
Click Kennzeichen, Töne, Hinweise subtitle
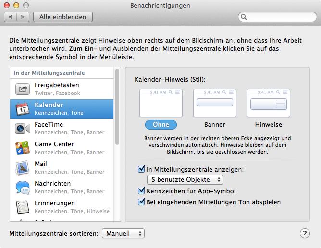tap(72, 211)
